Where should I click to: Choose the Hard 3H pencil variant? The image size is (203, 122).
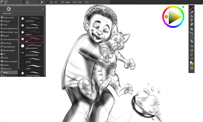pos(31,32)
